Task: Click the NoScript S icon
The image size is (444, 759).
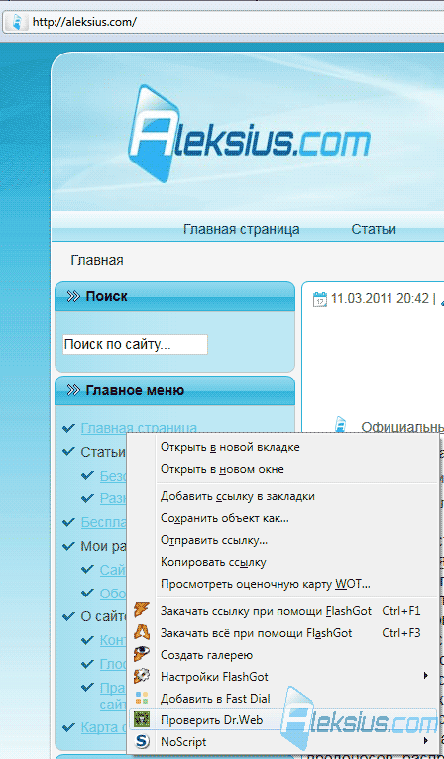Action: click(142, 741)
